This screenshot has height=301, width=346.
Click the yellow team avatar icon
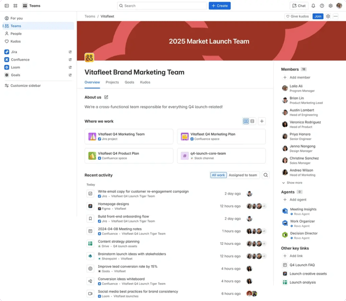pyautogui.click(x=90, y=58)
